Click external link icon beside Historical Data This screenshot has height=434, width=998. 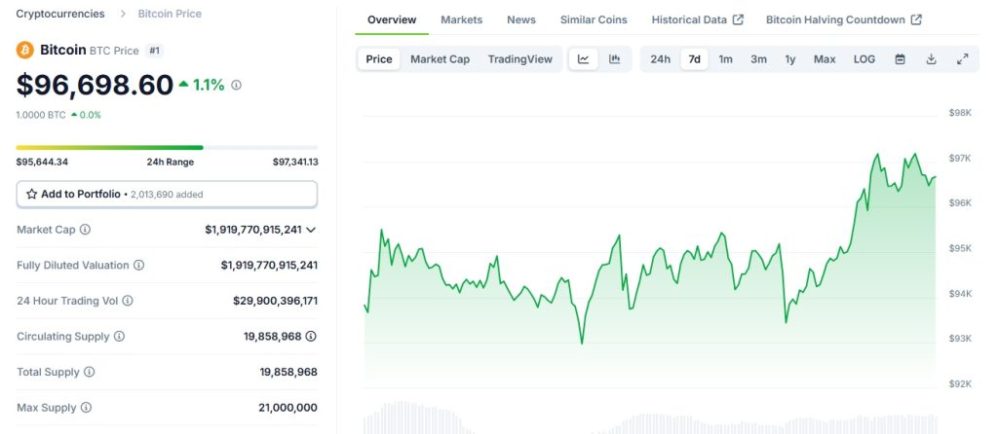pyautogui.click(x=739, y=19)
